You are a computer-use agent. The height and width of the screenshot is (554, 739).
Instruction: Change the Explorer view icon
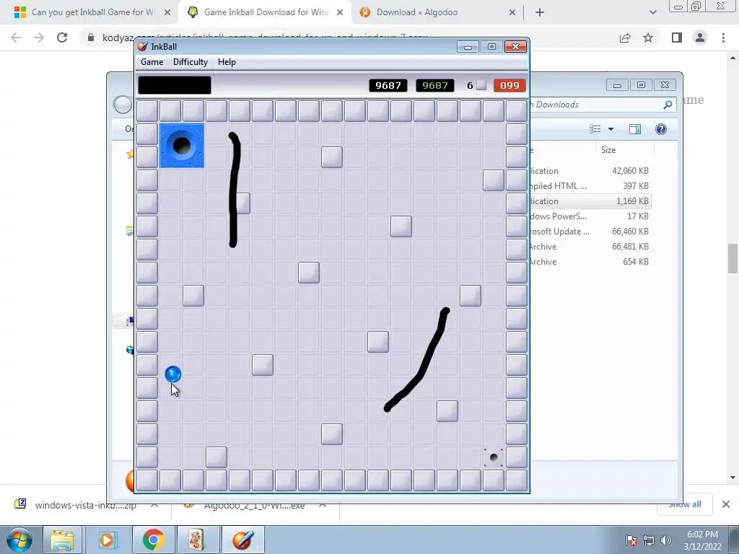[595, 129]
